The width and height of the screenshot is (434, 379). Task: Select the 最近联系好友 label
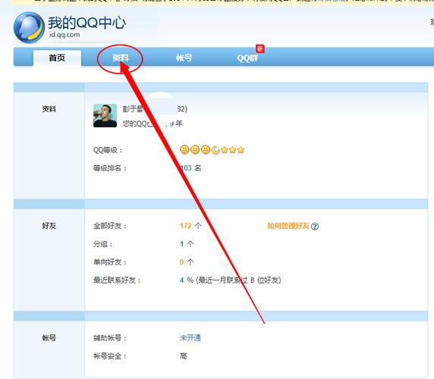pyautogui.click(x=117, y=280)
